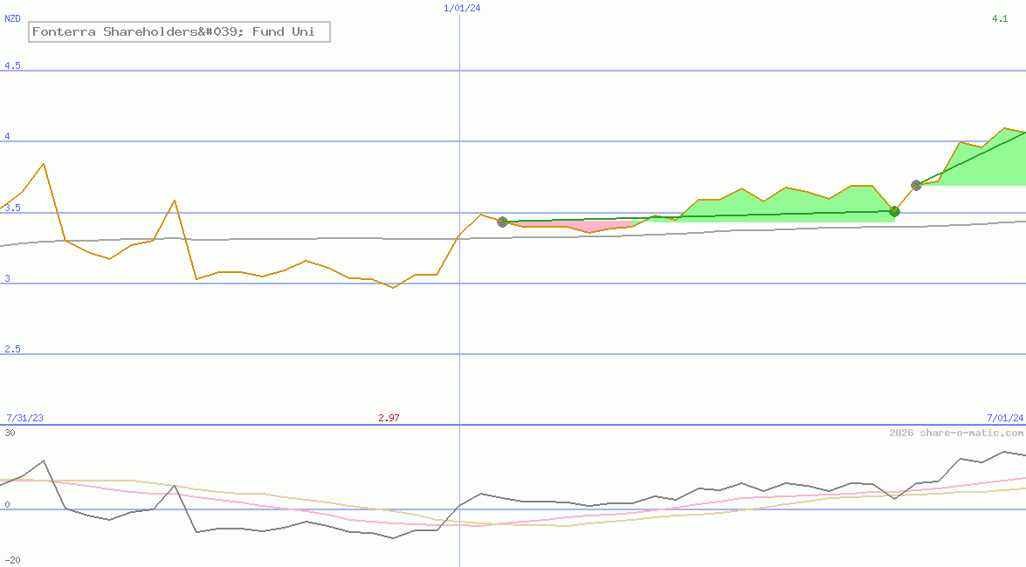The height and width of the screenshot is (567, 1026).
Task: Click the 7/01/24 end date label
Action: tap(1005, 418)
